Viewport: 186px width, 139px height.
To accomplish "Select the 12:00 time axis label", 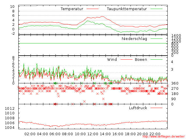I will 93,134.
